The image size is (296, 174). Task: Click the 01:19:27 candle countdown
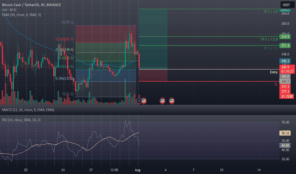pyautogui.click(x=287, y=71)
